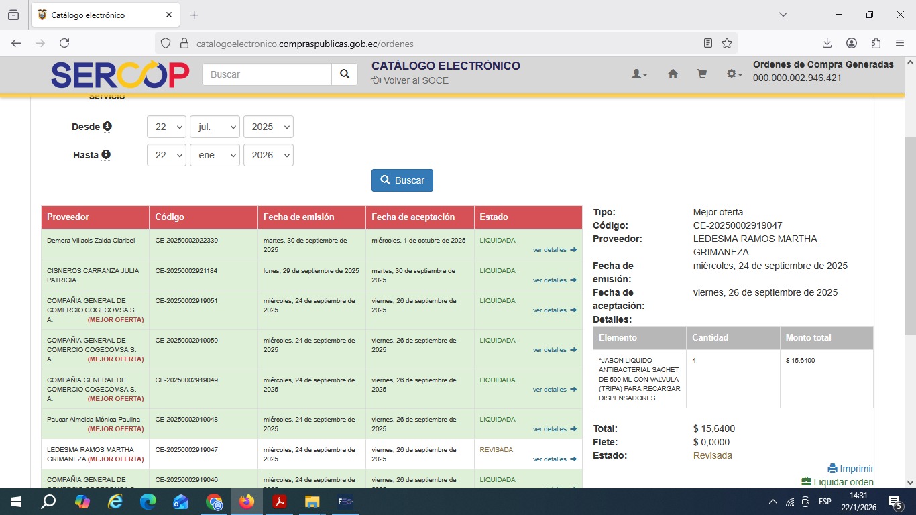The image size is (916, 515).
Task: Expand the Hasta month dropdown showing ene.
Action: pyautogui.click(x=215, y=155)
